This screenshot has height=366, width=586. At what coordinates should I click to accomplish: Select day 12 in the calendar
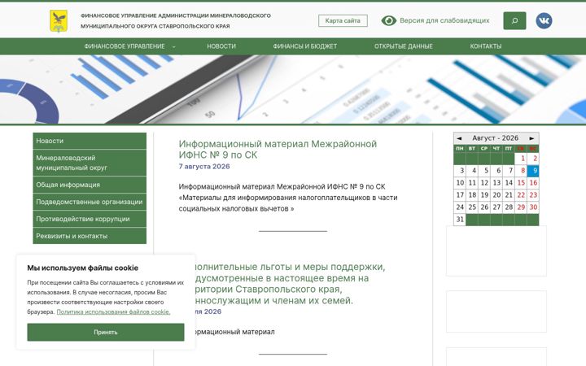pyautogui.click(x=484, y=183)
